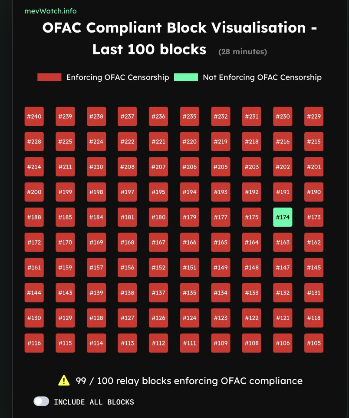349x418 pixels.
Task: Select block #124
Action: [x=189, y=318]
